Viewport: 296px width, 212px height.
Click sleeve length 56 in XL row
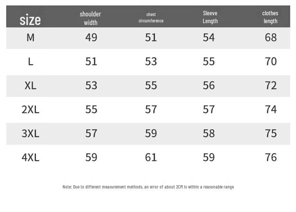point(209,85)
